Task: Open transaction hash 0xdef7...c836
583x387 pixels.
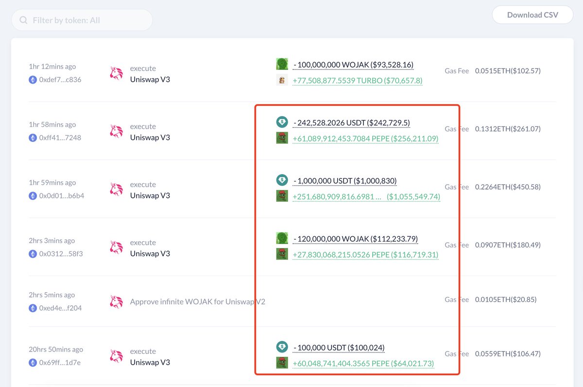Action: click(x=60, y=80)
